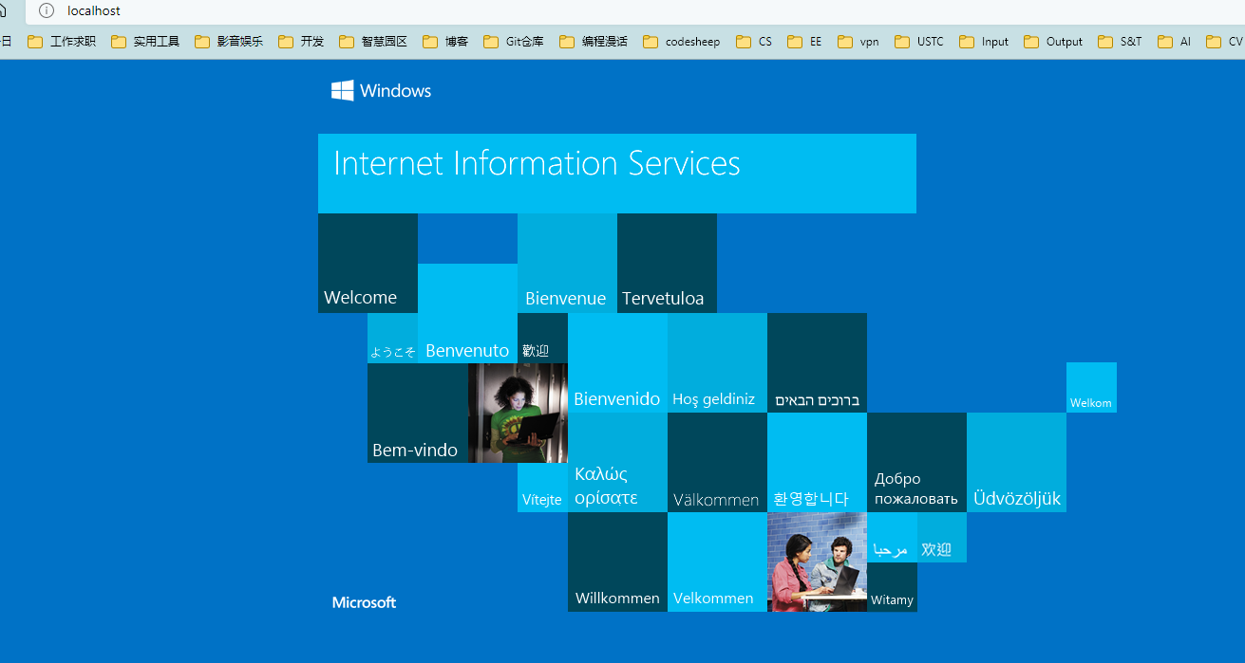Open the 智慧园区 bookmark folder
This screenshot has height=663, width=1245.
[373, 42]
